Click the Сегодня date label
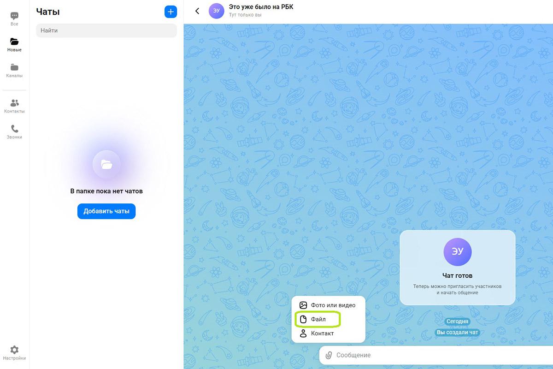The height and width of the screenshot is (369, 553). (x=457, y=321)
